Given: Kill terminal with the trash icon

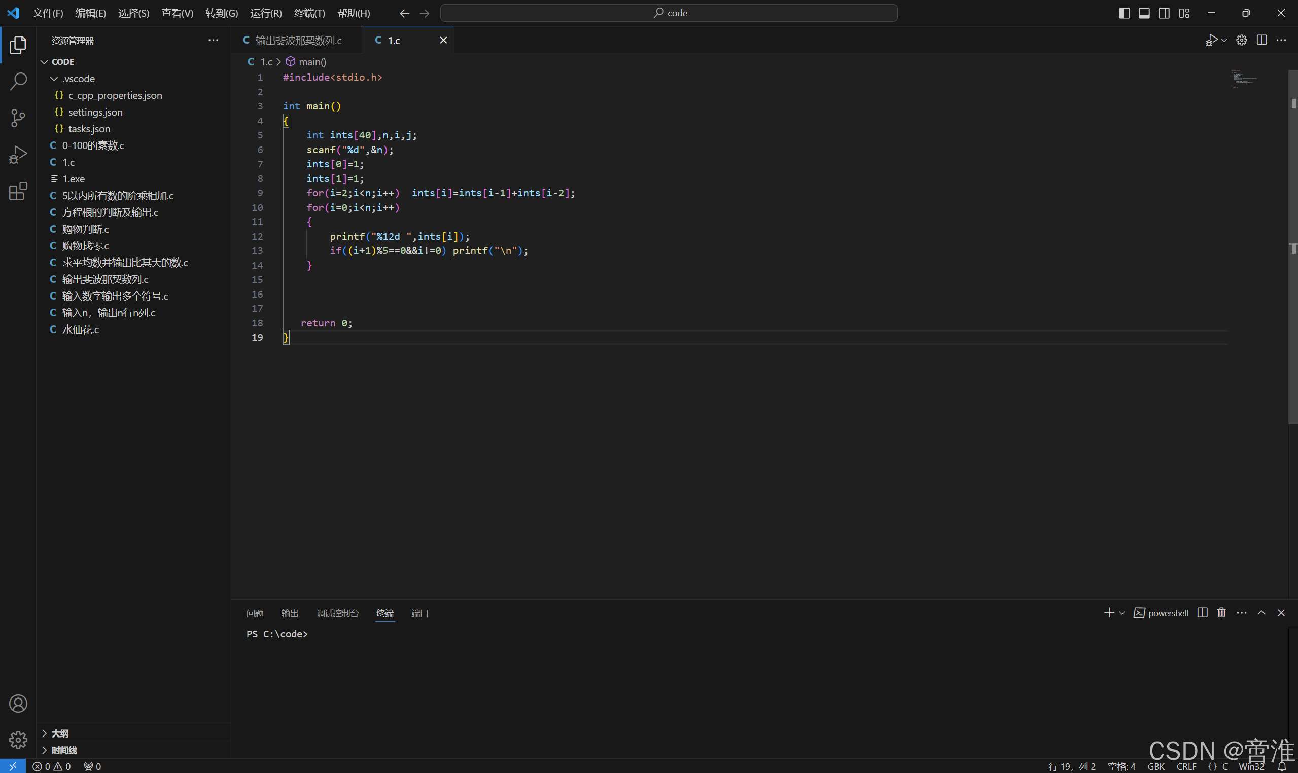Looking at the screenshot, I should 1221,612.
